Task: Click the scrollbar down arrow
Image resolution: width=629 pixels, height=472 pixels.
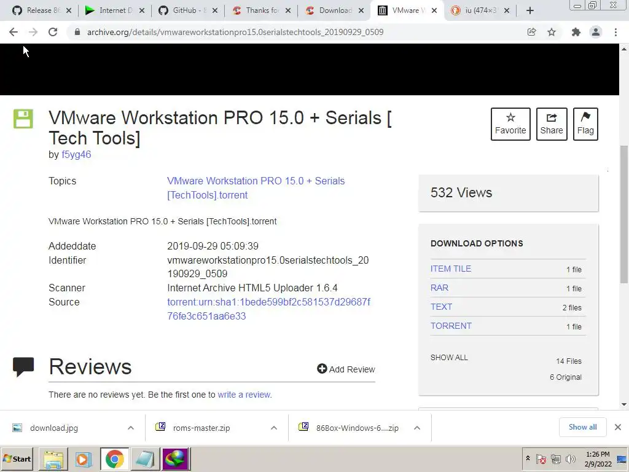Action: click(624, 404)
